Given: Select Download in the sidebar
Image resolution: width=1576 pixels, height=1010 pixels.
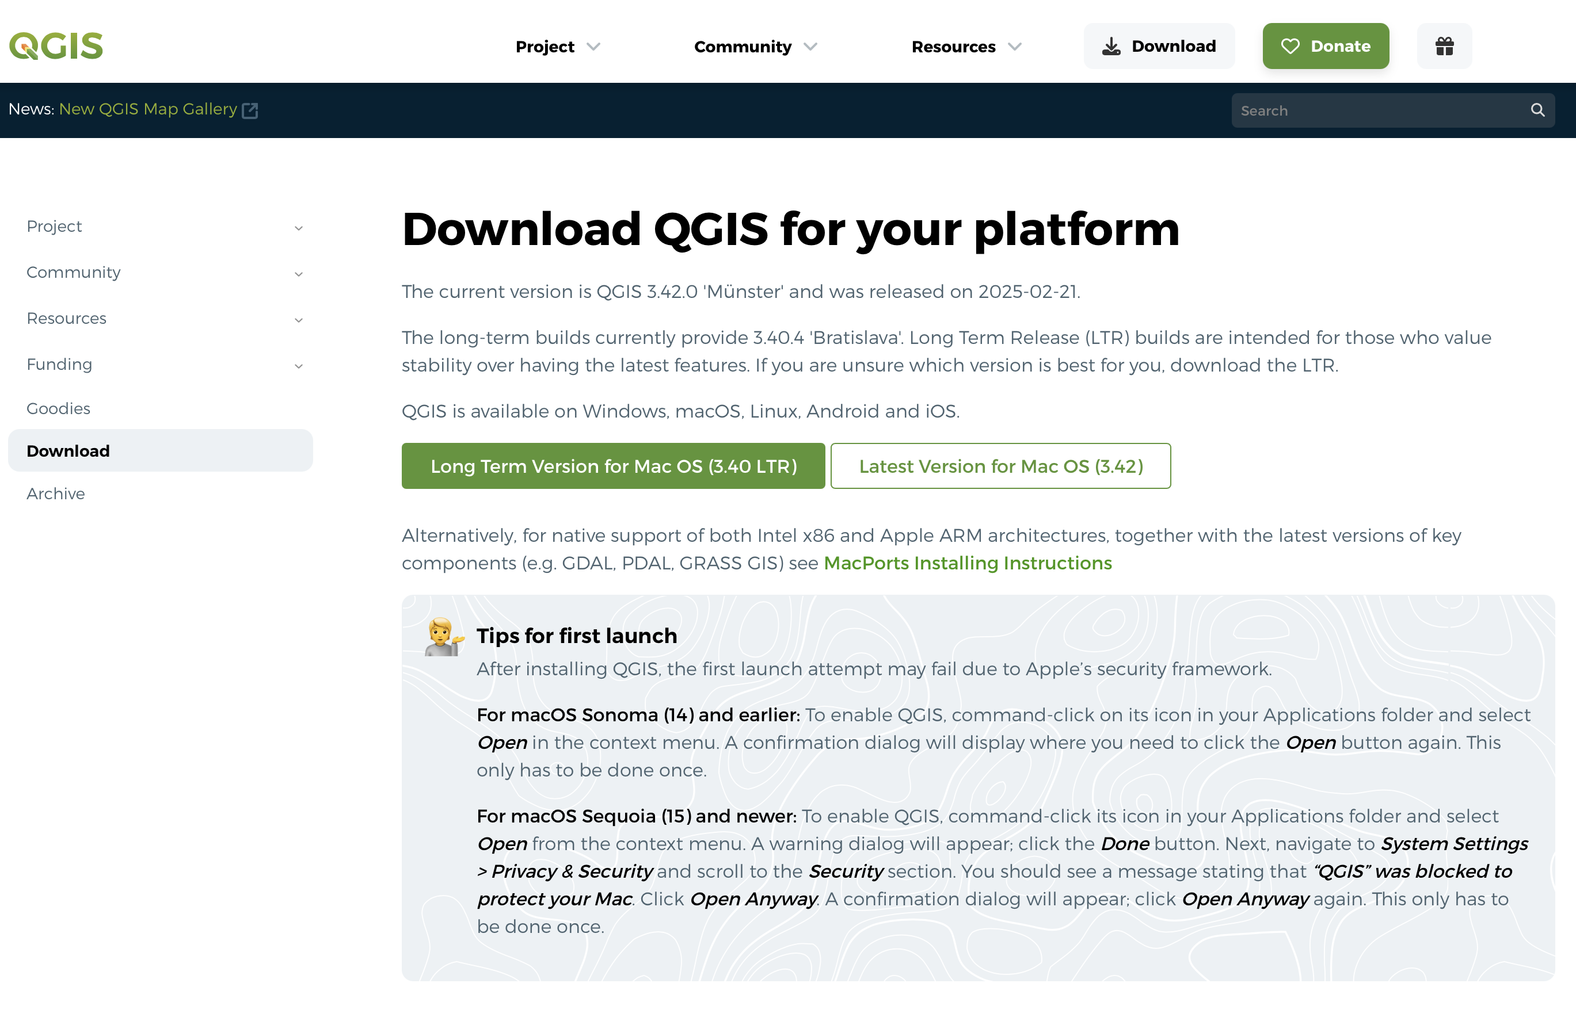Looking at the screenshot, I should pos(160,450).
